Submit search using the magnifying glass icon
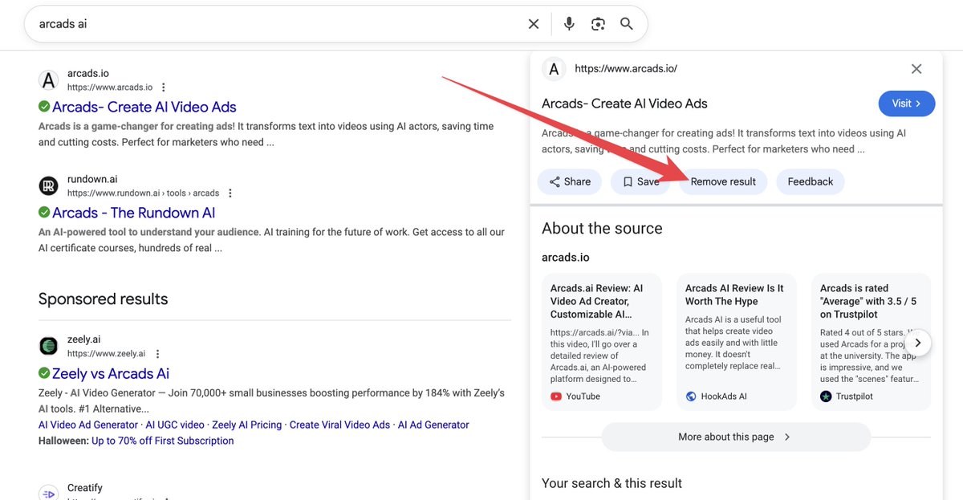This screenshot has height=500, width=963. pos(627,24)
